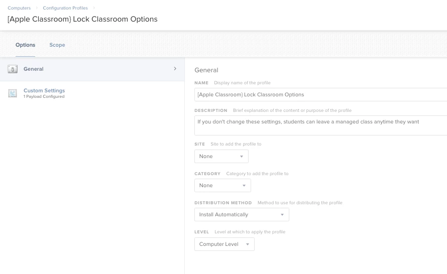Click the chevron arrow beside General
Image resolution: width=447 pixels, height=274 pixels.
pyautogui.click(x=175, y=69)
